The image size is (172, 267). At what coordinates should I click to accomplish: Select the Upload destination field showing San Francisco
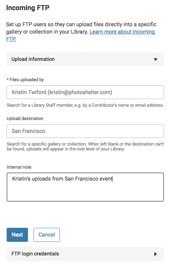(x=85, y=131)
